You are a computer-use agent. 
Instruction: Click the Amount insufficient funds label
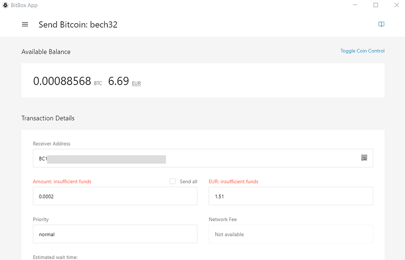[x=62, y=182]
